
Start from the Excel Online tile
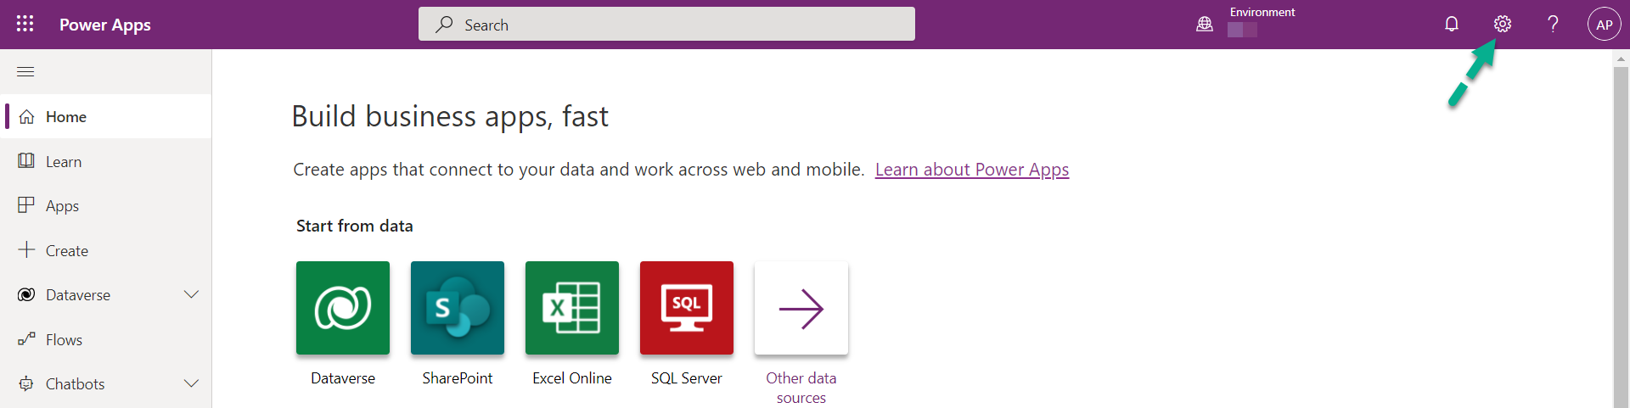point(572,308)
